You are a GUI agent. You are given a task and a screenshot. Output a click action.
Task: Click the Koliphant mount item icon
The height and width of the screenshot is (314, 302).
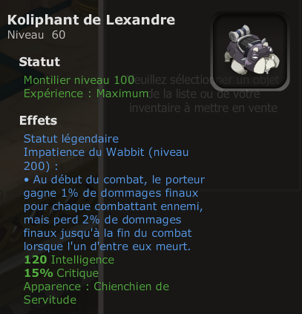[252, 50]
